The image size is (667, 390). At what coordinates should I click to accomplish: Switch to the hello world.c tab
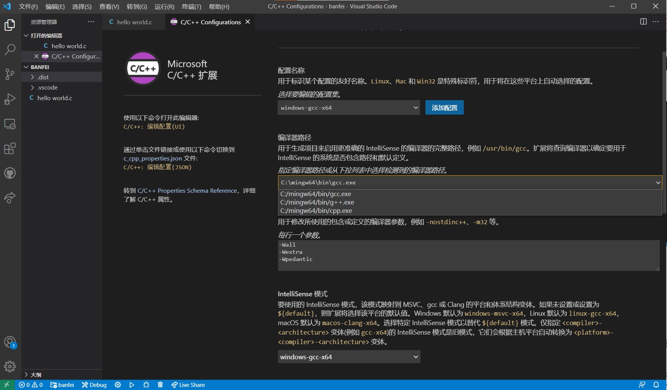[x=134, y=22]
